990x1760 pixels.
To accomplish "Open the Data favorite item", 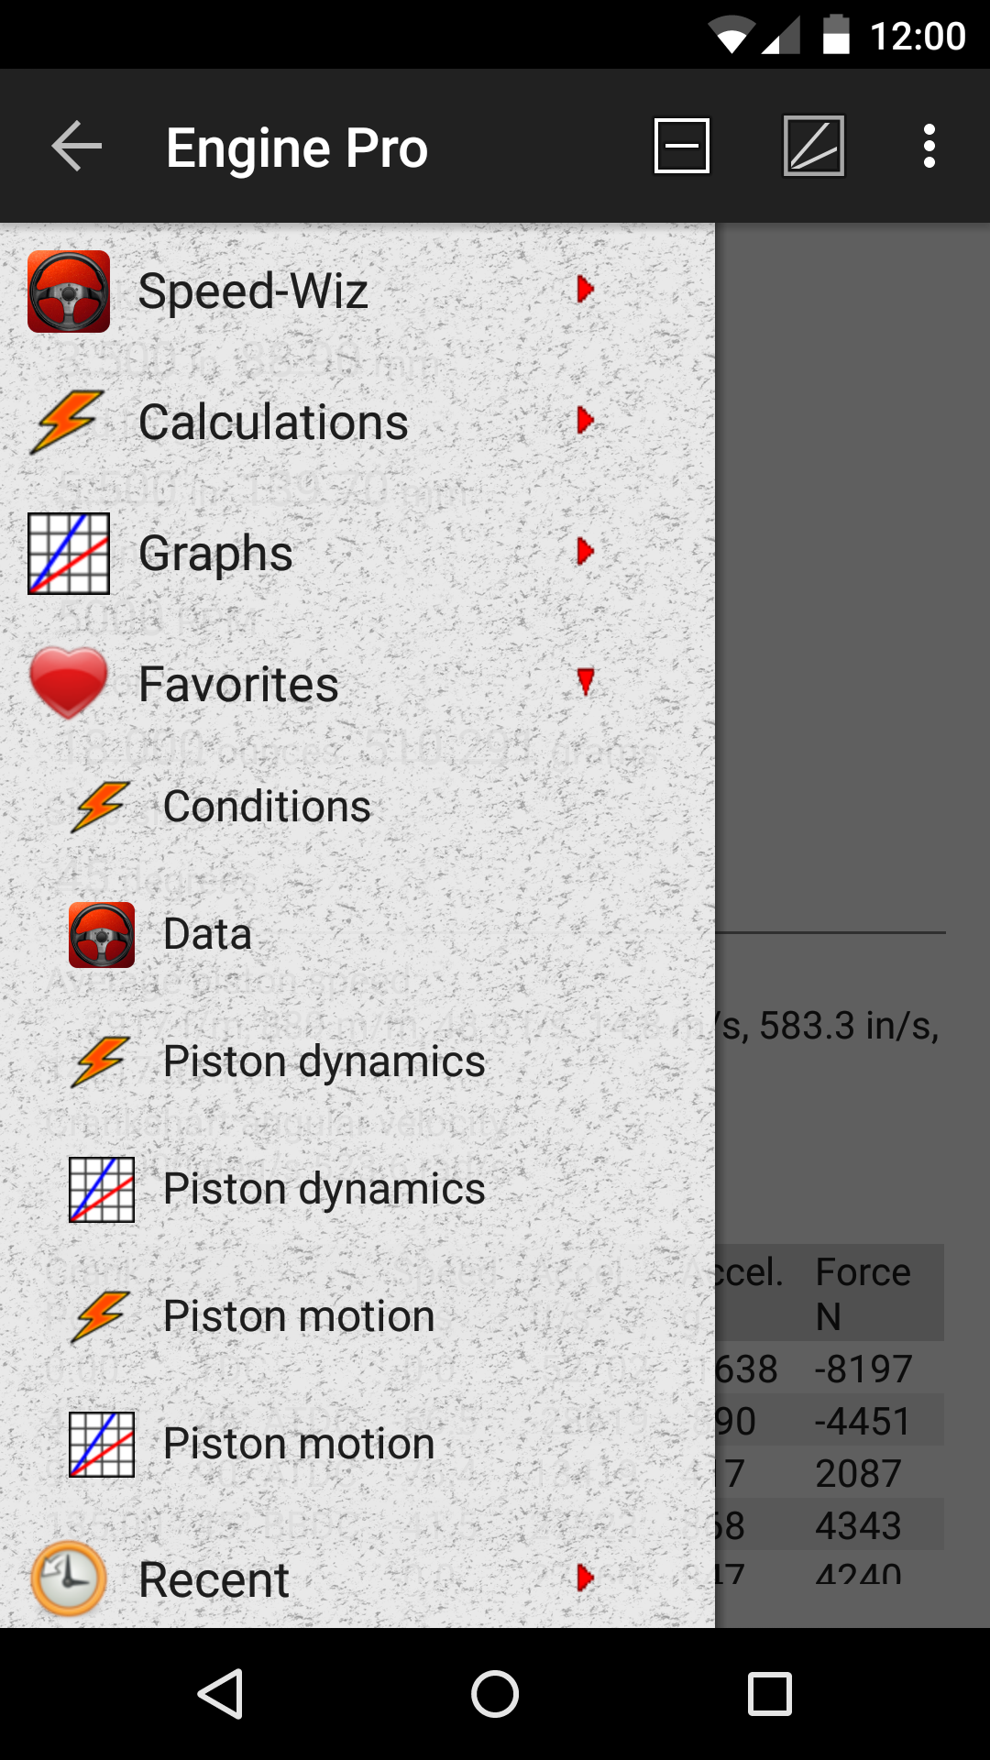I will (x=207, y=934).
